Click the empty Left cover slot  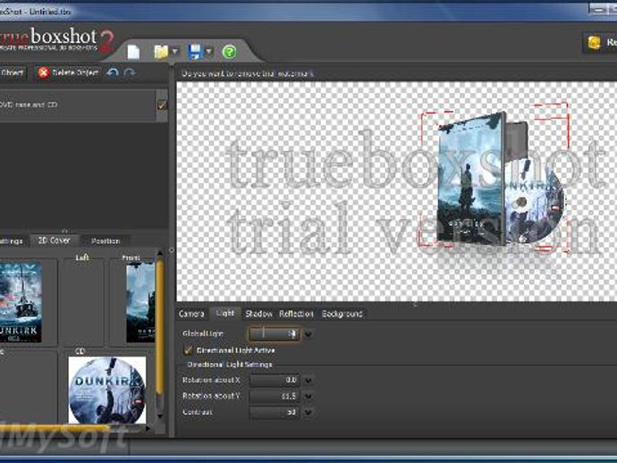pyautogui.click(x=82, y=304)
